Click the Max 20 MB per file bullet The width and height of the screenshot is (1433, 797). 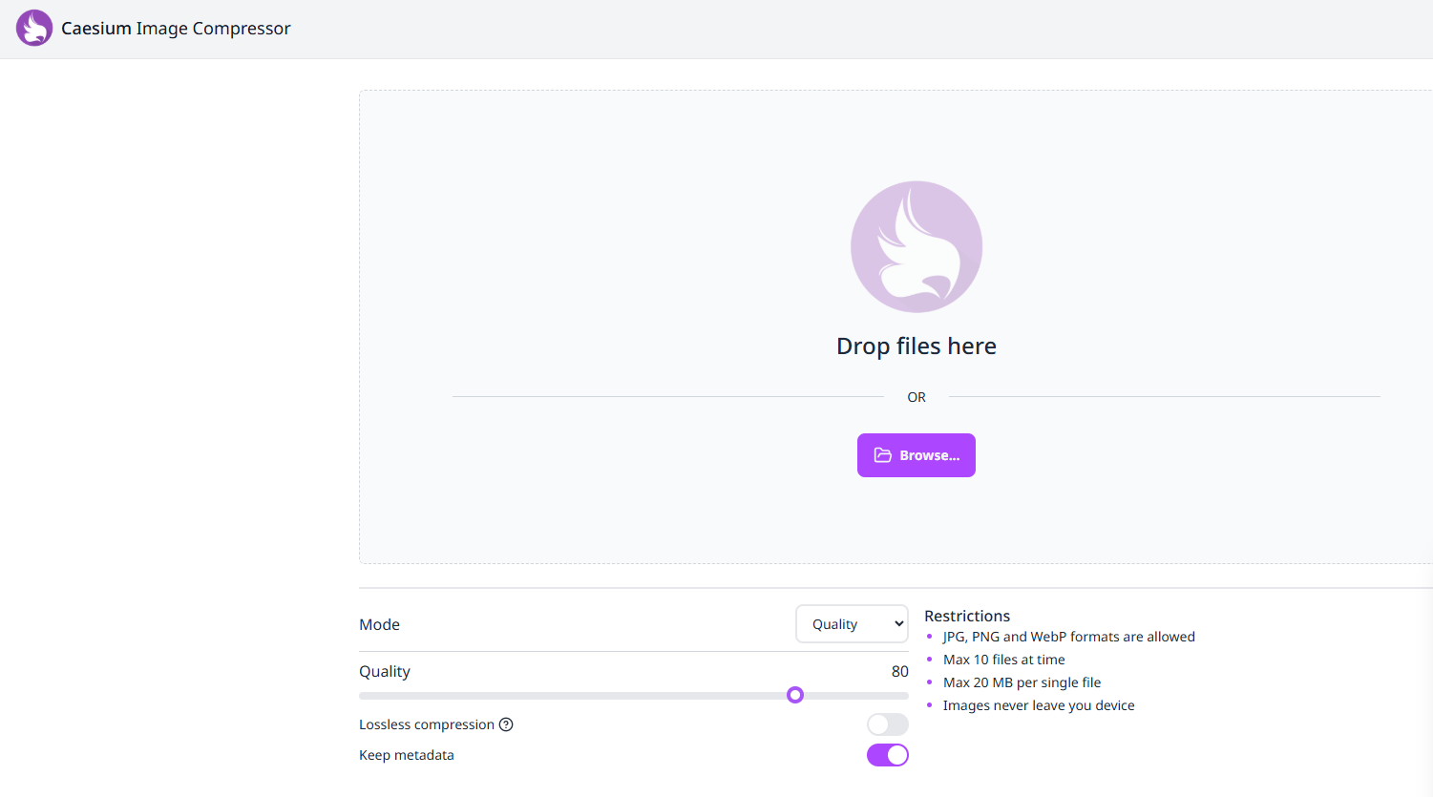1022,682
